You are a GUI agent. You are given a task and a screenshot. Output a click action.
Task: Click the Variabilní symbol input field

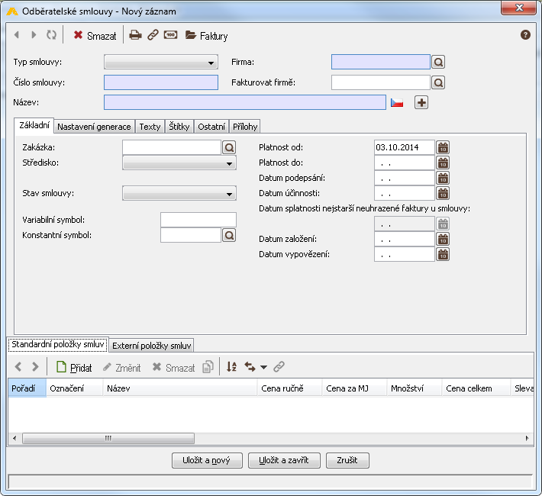click(x=198, y=220)
